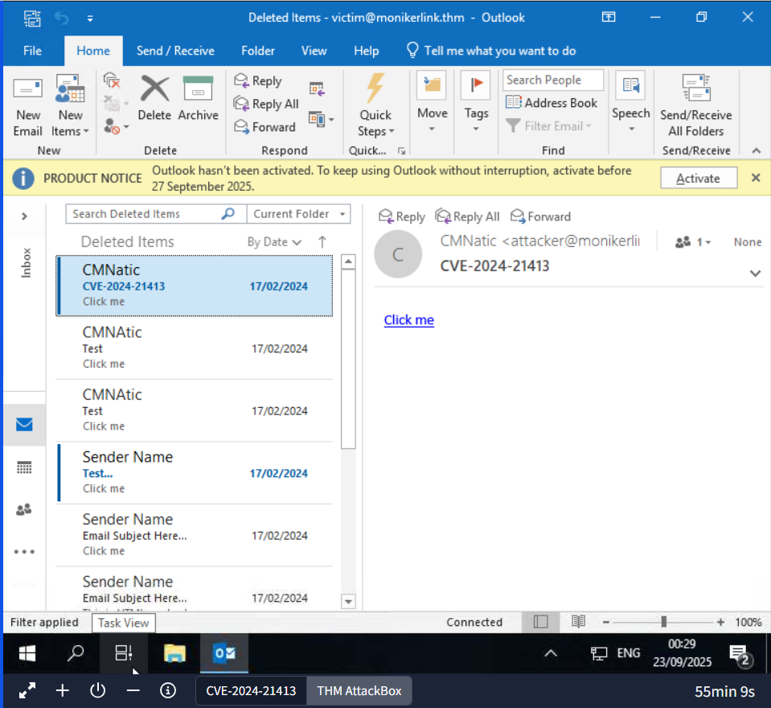Switch to the View tab

(314, 51)
